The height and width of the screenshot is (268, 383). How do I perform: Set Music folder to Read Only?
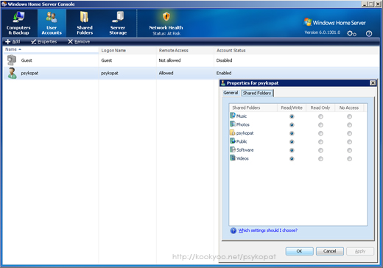point(320,116)
